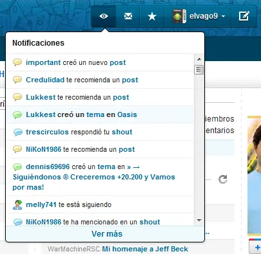The width and height of the screenshot is (261, 254).
Task: Click the follower icon beside melly741
Action: pyautogui.click(x=17, y=204)
